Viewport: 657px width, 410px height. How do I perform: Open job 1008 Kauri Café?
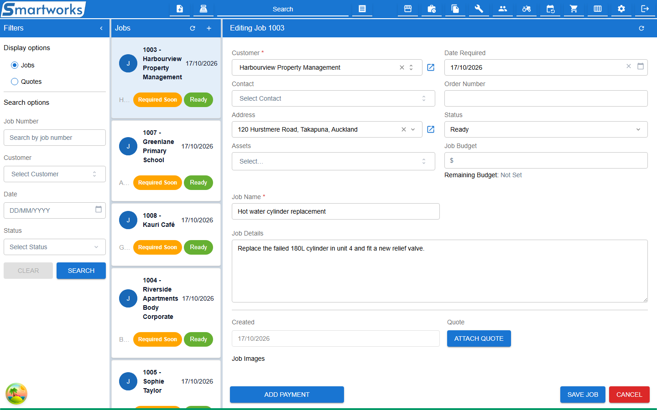tap(166, 235)
